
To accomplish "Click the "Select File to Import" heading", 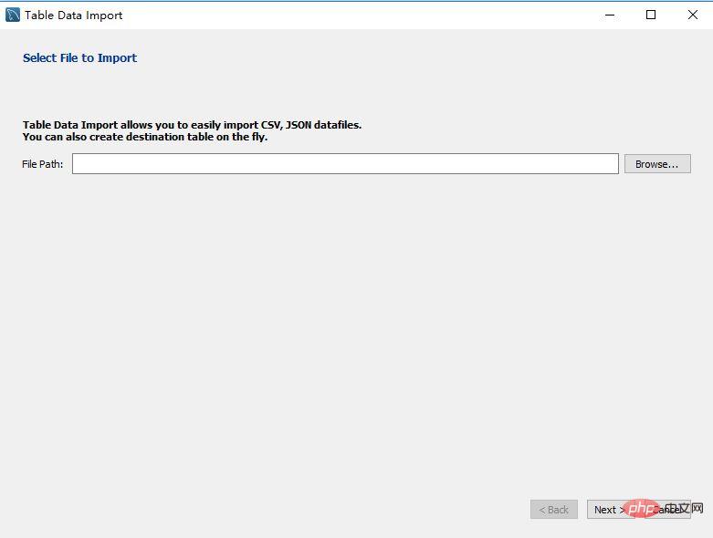I will coord(79,58).
